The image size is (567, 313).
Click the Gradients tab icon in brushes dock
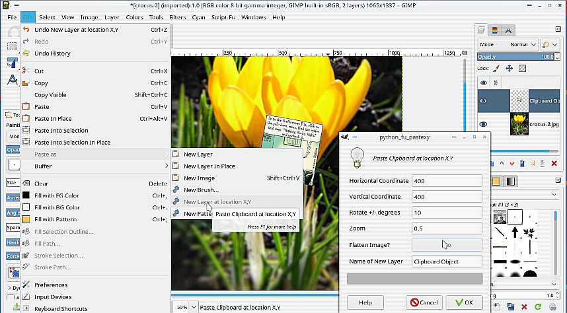click(x=511, y=182)
